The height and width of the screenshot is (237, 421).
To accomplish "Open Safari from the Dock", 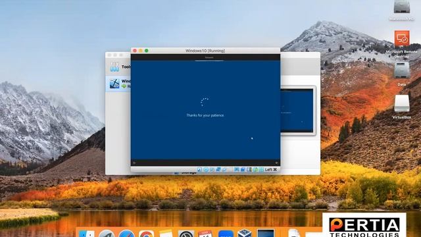I will [x=126, y=234].
